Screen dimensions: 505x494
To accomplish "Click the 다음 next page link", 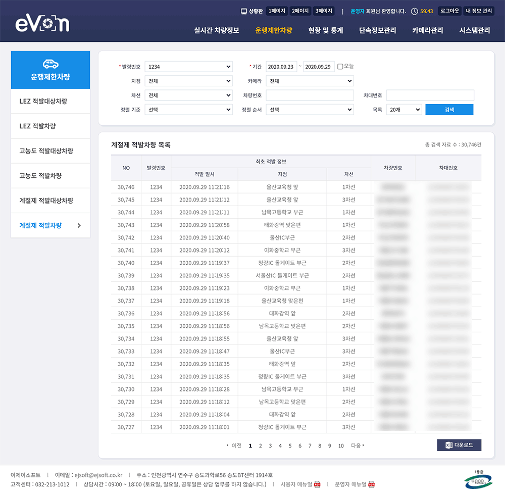I will tap(357, 446).
